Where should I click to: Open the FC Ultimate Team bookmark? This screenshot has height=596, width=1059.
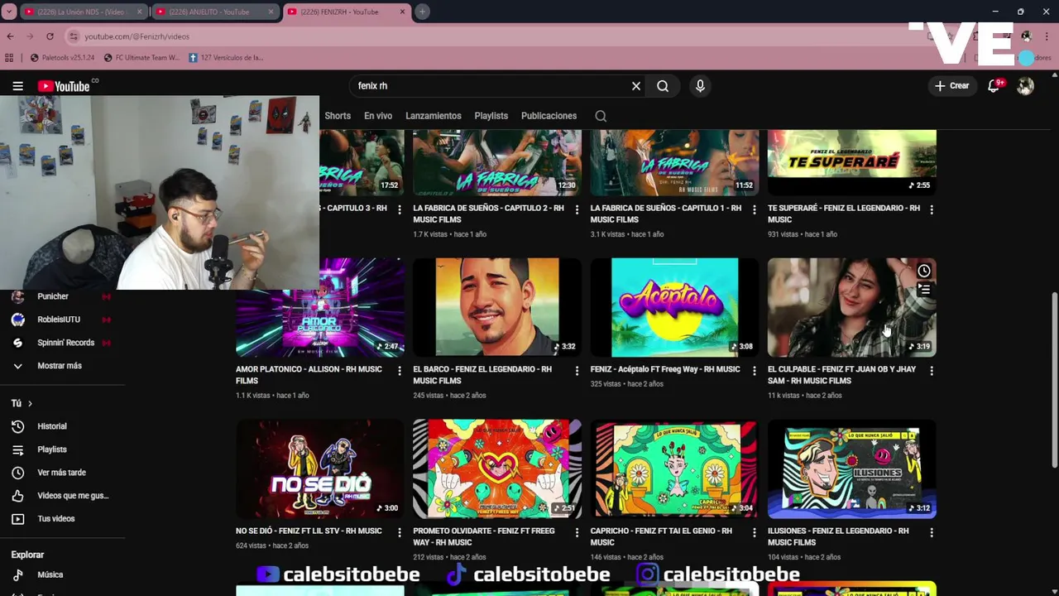click(141, 58)
